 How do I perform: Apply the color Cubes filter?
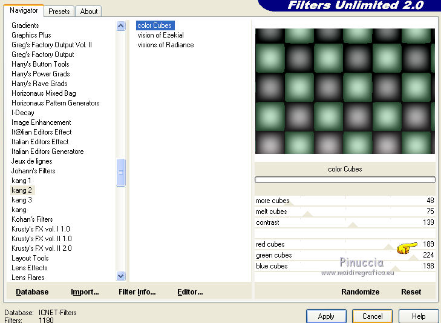coord(326,316)
